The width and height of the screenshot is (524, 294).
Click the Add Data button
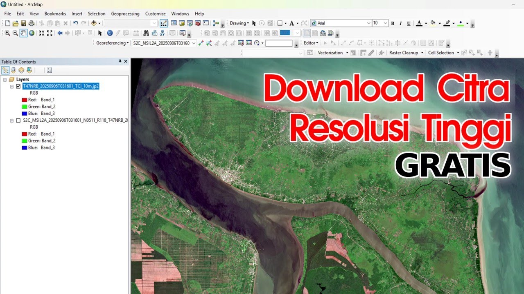94,23
